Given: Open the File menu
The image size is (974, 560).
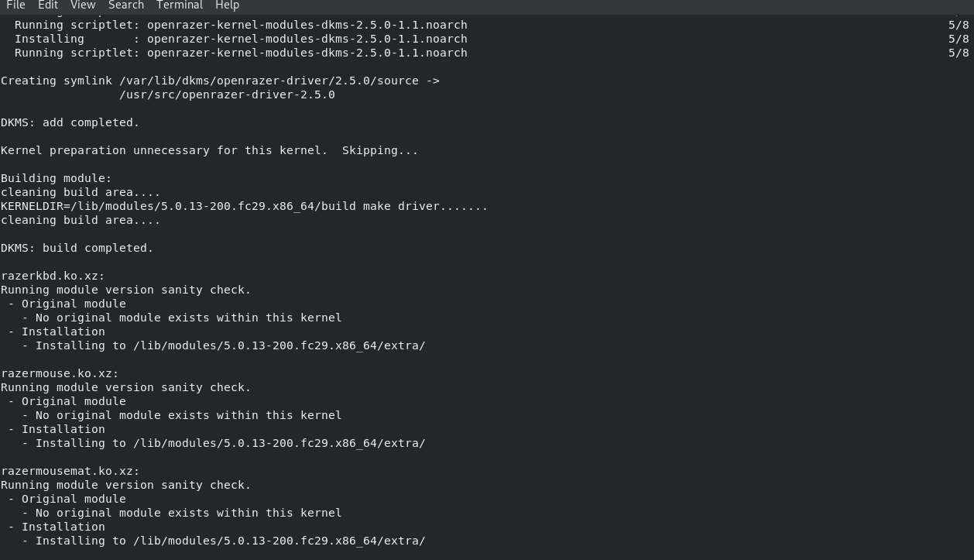Looking at the screenshot, I should pyautogui.click(x=15, y=5).
